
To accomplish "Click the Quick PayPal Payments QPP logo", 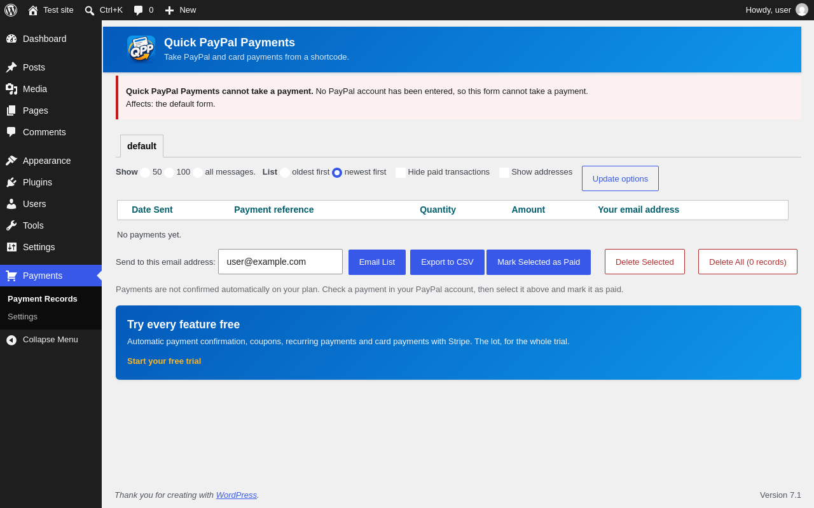I will [x=141, y=49].
